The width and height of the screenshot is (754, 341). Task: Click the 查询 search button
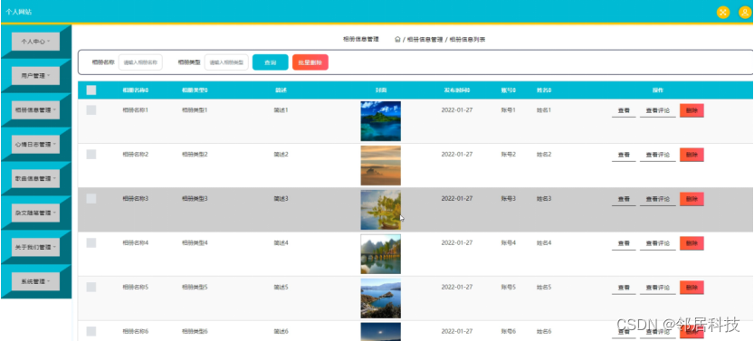pos(271,62)
